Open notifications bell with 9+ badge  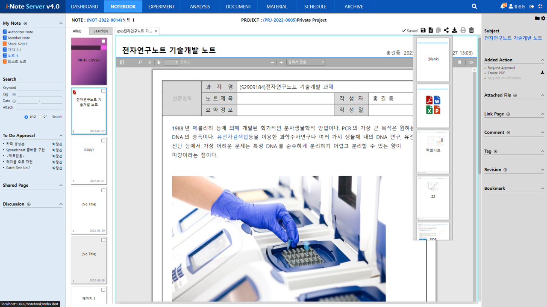click(503, 6)
